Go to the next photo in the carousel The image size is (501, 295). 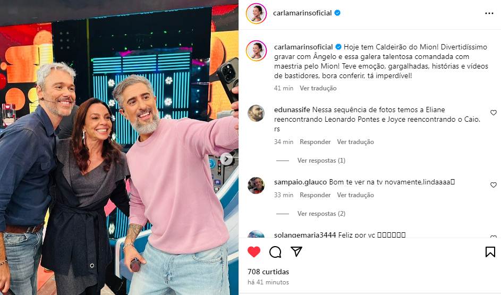pyautogui.click(x=226, y=159)
